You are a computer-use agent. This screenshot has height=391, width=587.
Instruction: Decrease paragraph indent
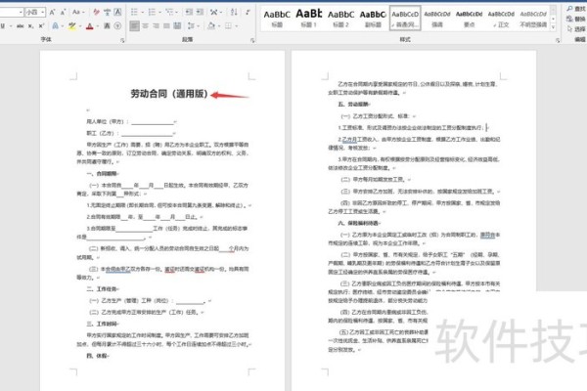189,13
